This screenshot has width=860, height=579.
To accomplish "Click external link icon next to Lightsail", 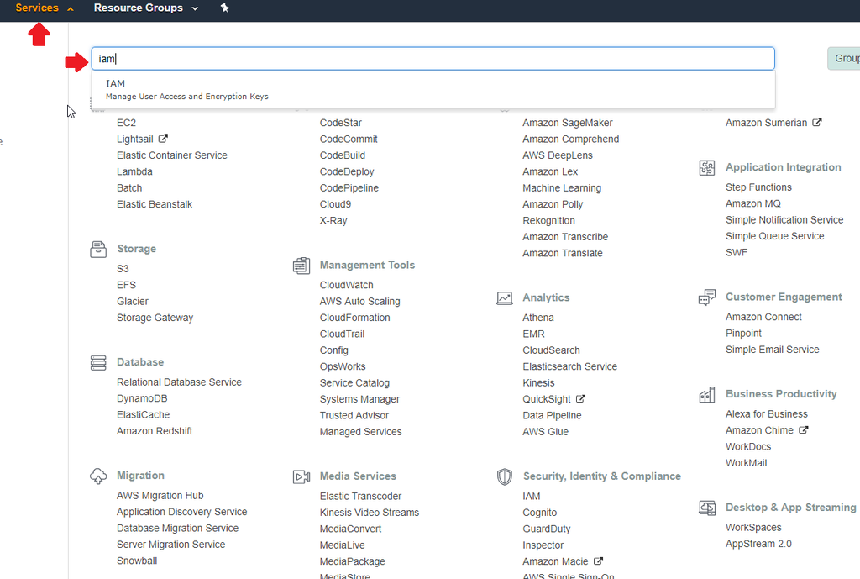I will pyautogui.click(x=163, y=139).
